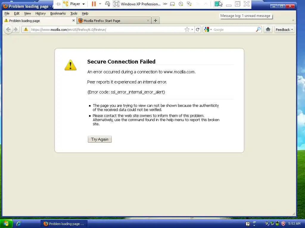Bookmark this page with the star icon
Viewport: 305px width, 228px height.
(187, 29)
